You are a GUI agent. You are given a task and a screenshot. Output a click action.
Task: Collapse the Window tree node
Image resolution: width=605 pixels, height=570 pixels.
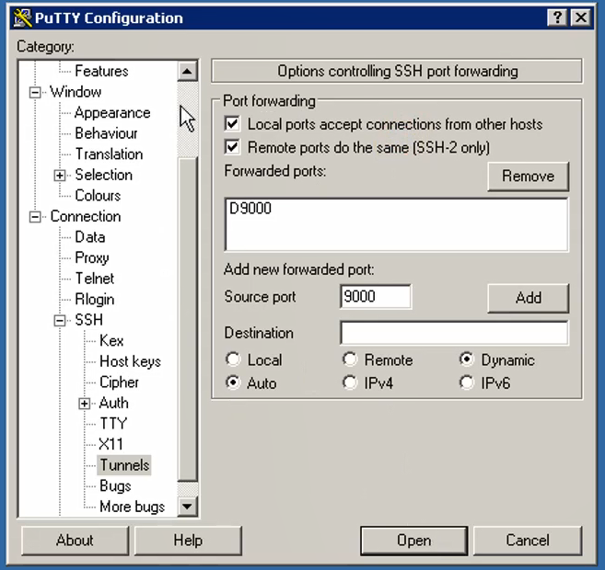35,93
